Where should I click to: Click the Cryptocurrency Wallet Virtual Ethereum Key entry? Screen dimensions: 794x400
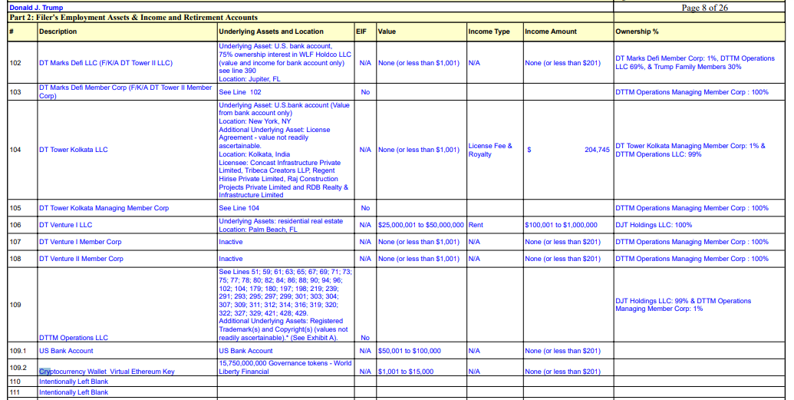point(107,372)
